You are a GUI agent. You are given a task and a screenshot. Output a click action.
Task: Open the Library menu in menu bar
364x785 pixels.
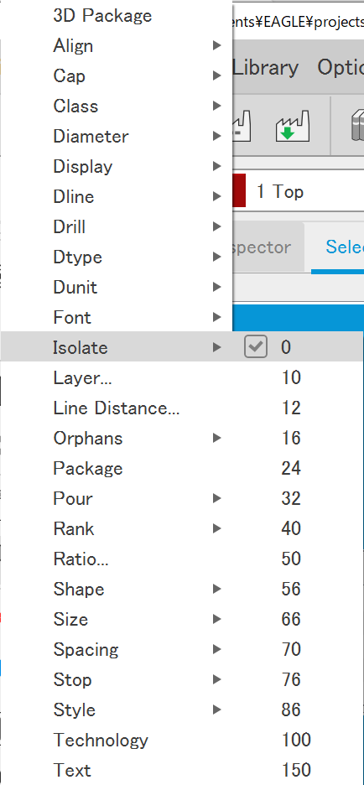(266, 68)
